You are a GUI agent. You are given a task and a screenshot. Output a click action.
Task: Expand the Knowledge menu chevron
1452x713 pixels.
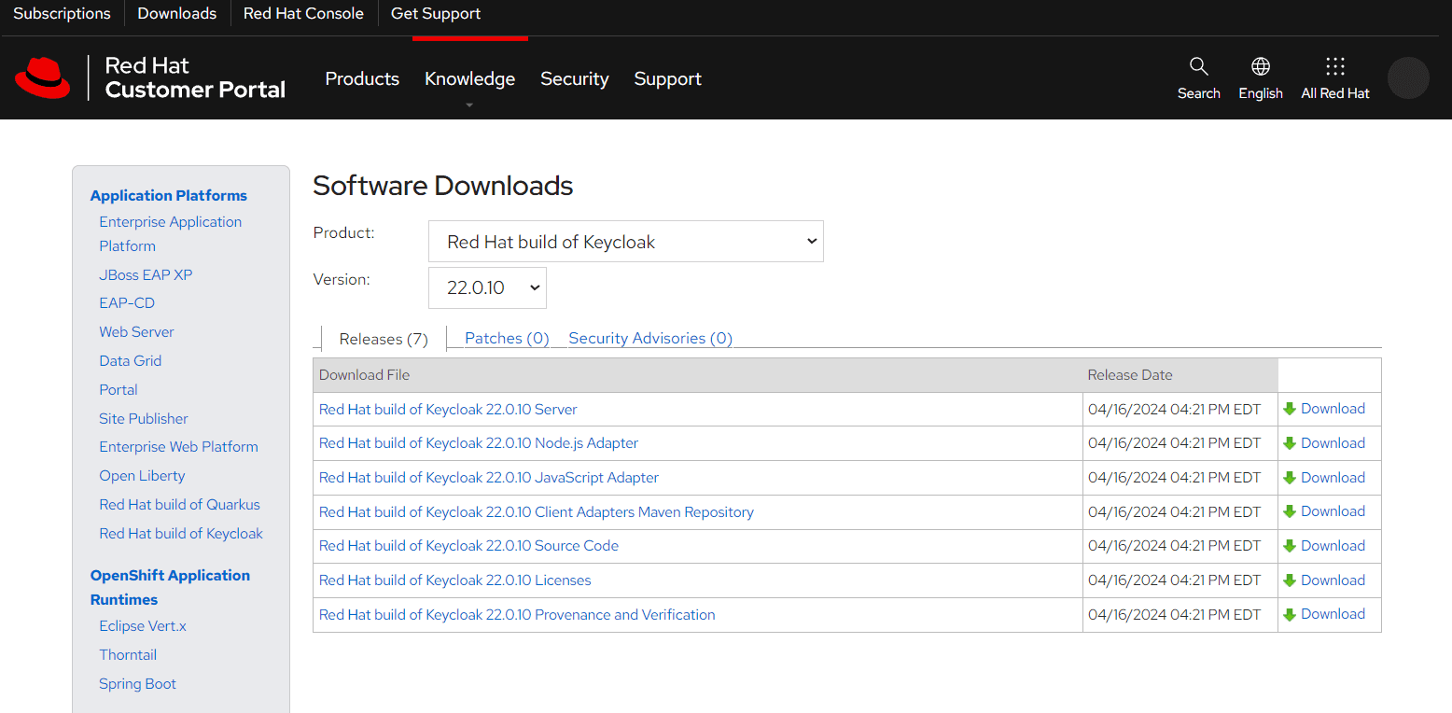[x=468, y=105]
